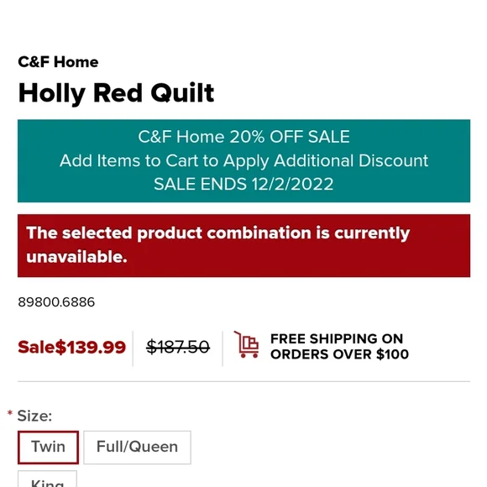This screenshot has width=487, height=487.
Task: Click the C&F Home 20% OFF SALE banner
Action: tap(243, 161)
